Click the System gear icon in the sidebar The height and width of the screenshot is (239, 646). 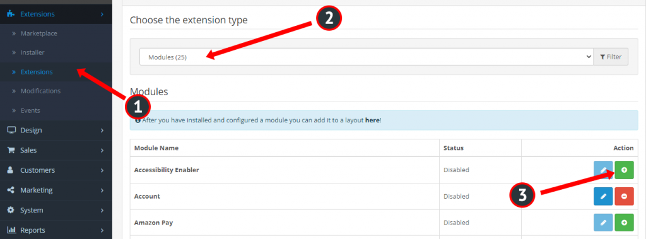tap(11, 210)
